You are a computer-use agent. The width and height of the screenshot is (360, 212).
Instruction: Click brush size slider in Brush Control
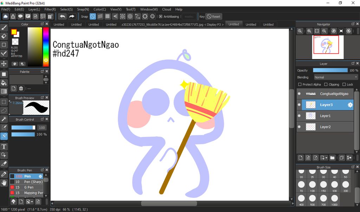click(x=23, y=128)
